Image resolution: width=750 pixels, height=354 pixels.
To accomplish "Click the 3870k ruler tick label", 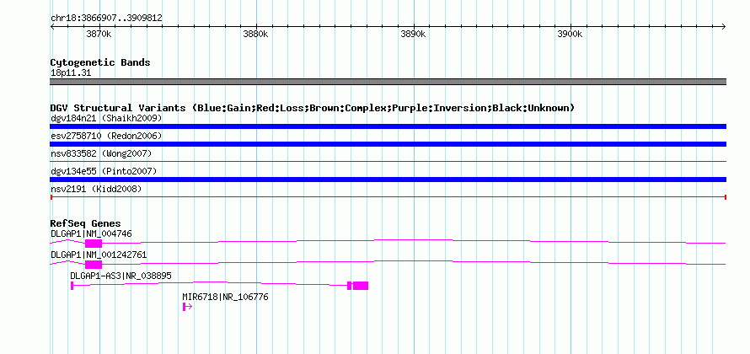I will [99, 35].
